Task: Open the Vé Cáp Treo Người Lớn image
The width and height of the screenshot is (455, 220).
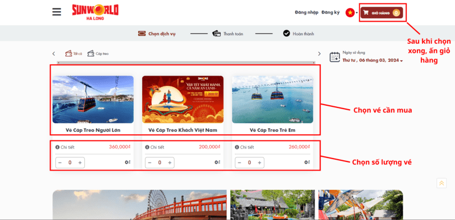Action: [93, 99]
